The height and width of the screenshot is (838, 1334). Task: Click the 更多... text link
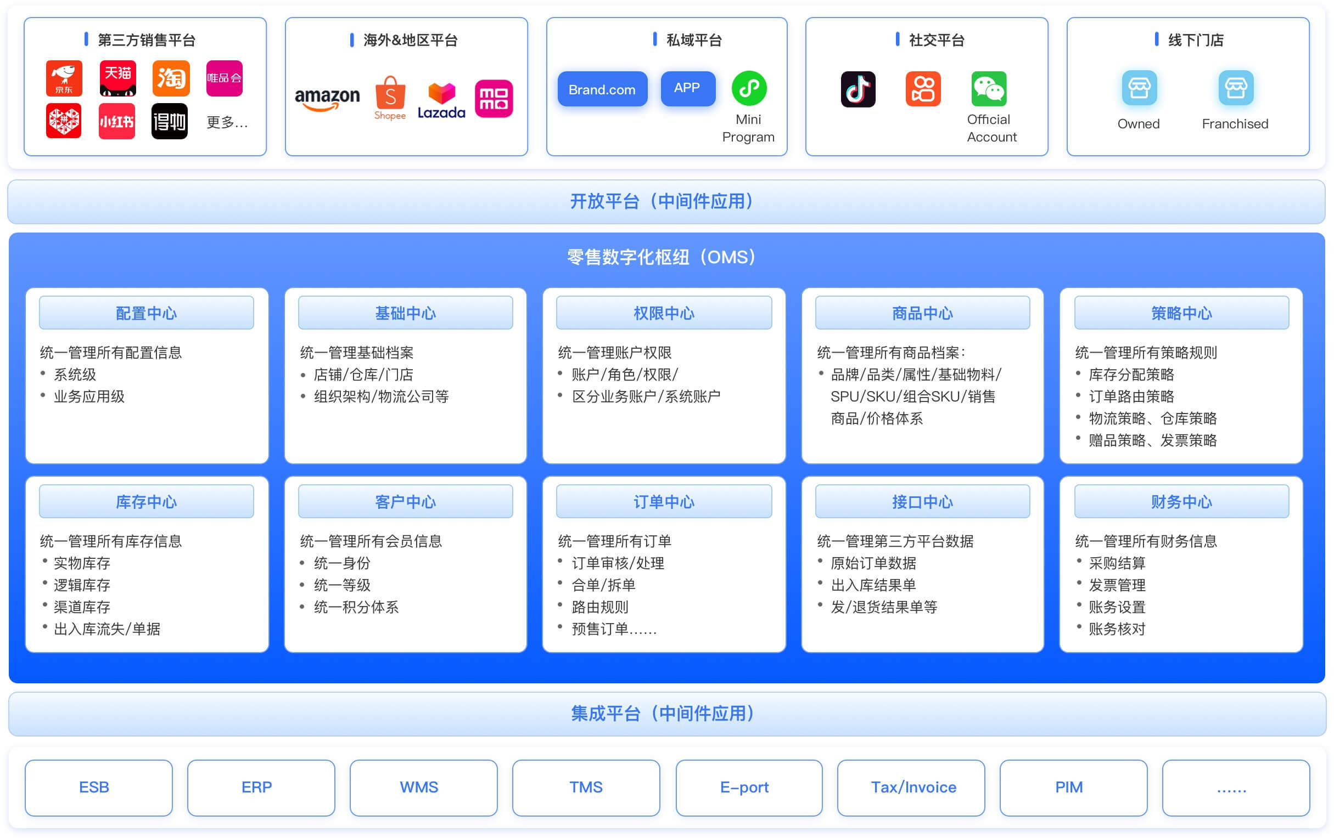pyautogui.click(x=227, y=122)
